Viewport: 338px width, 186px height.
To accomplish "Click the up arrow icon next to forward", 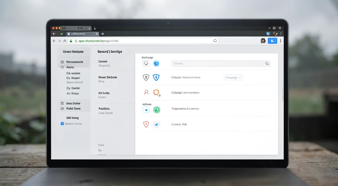I will pos(65,41).
